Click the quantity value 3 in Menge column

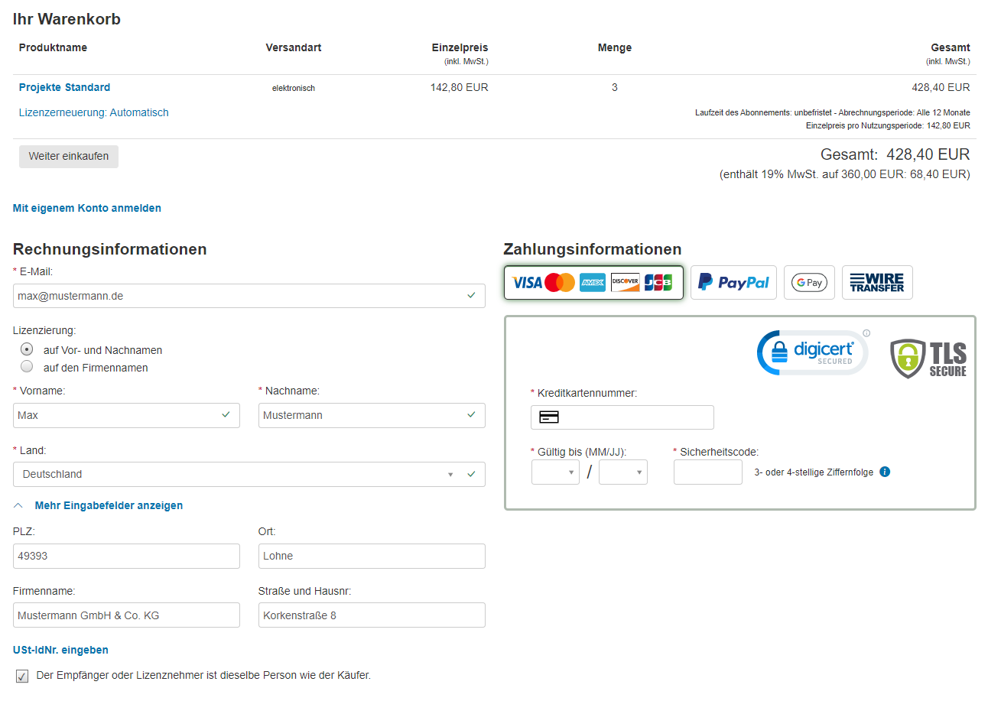[615, 87]
